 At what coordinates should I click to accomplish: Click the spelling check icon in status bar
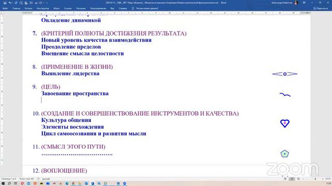[x=38, y=179]
